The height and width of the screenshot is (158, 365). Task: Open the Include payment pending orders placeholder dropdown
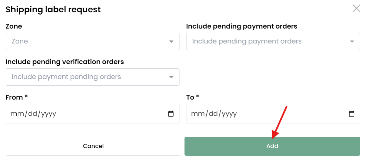92,77
